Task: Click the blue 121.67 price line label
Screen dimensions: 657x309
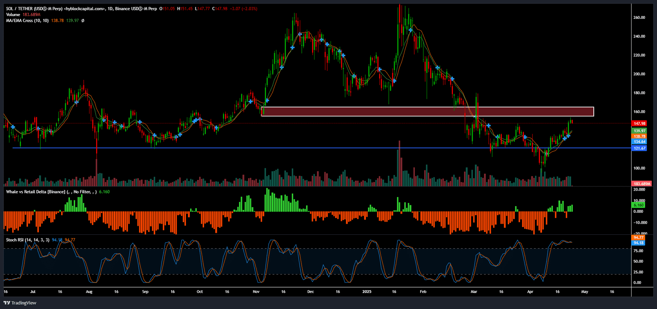Action: click(x=639, y=148)
